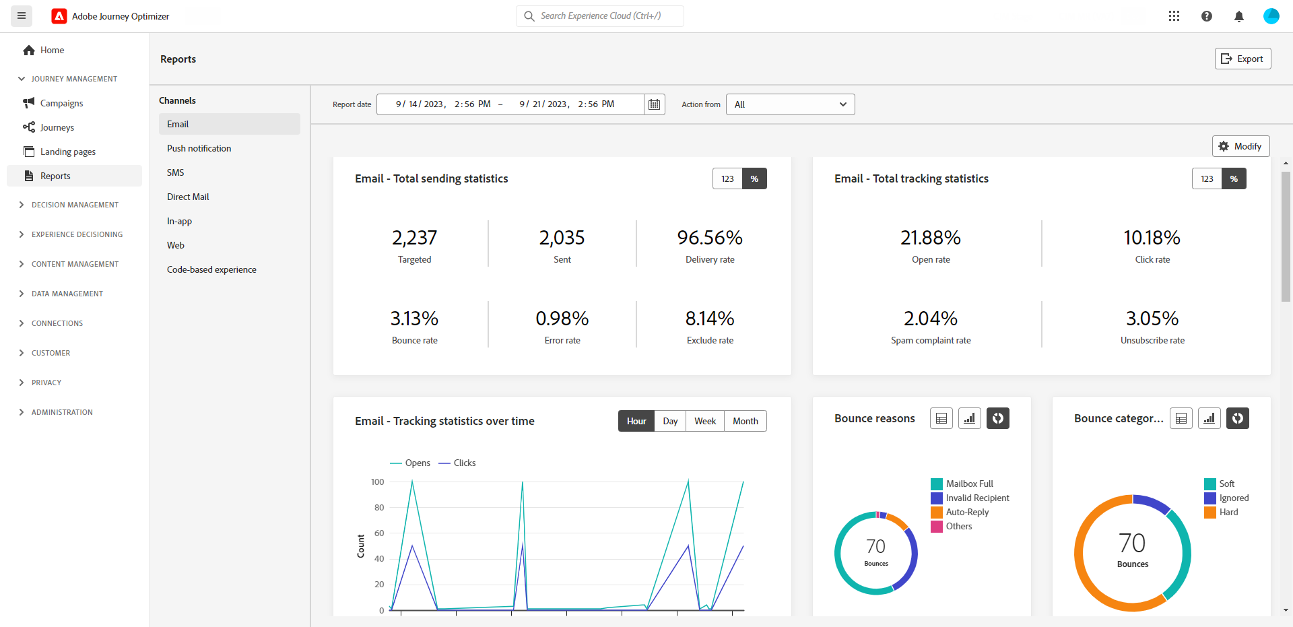Show Bounce categories as table view
The width and height of the screenshot is (1293, 627).
click(x=1181, y=418)
